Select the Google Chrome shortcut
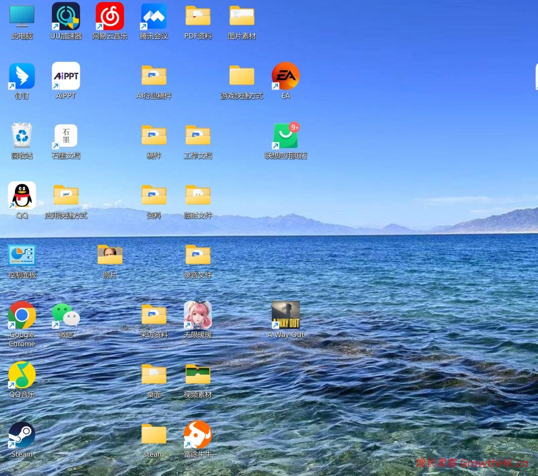Viewport: 538px width, 476px height. pos(22,315)
